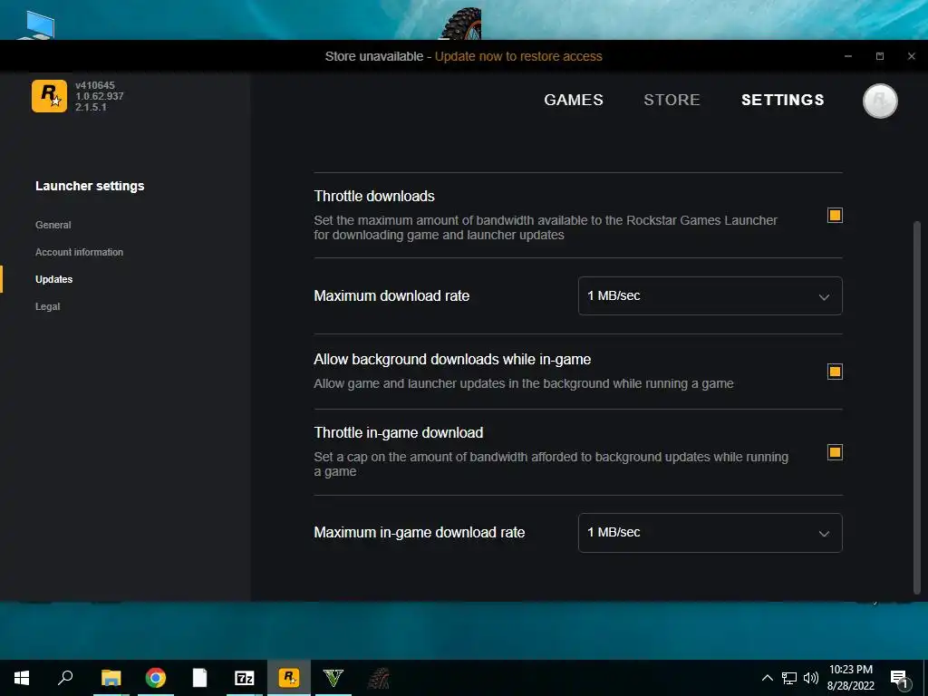Switch to the STORE tab
This screenshot has width=928, height=696.
[672, 100]
